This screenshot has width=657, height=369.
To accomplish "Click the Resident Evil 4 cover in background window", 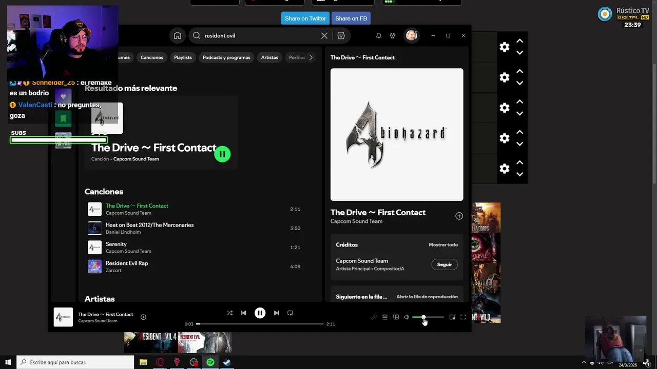I will coord(151,342).
